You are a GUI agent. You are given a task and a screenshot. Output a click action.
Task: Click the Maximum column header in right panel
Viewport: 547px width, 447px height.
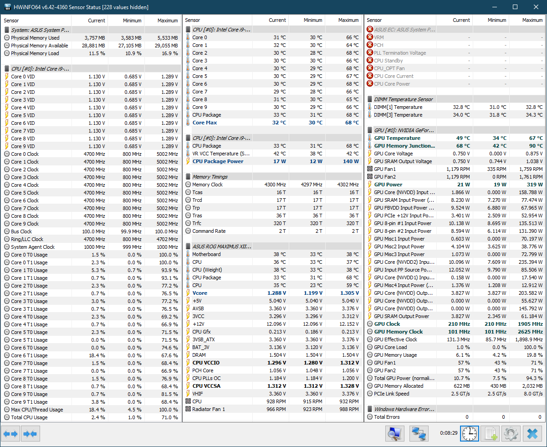click(x=527, y=21)
